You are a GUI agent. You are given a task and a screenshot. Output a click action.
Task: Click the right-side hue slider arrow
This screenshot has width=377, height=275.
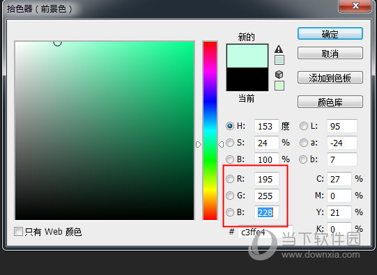click(221, 144)
